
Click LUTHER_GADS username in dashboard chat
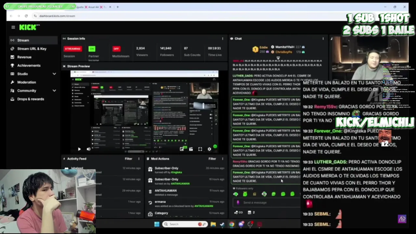243,76
